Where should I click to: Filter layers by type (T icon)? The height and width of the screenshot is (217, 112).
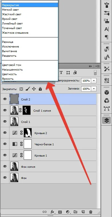click(x=61, y=73)
